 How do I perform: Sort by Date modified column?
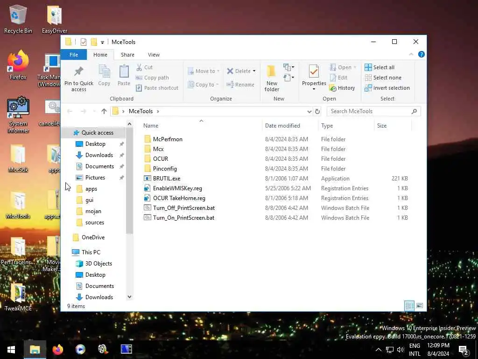tap(289, 125)
